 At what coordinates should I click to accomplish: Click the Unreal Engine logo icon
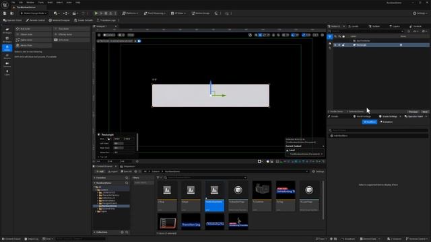pos(5,5)
